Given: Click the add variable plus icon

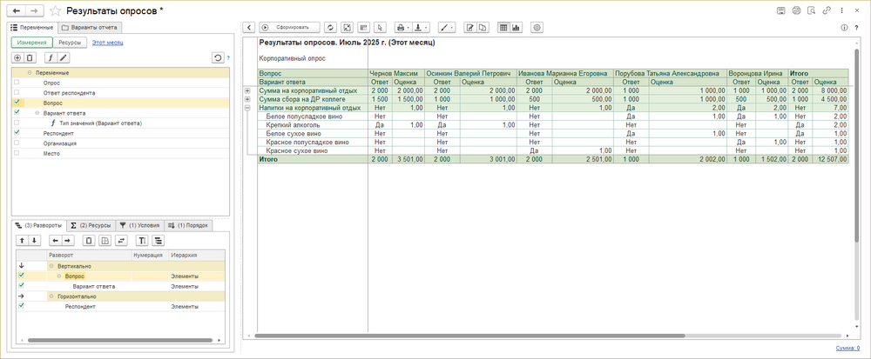Looking at the screenshot, I should pyautogui.click(x=17, y=57).
